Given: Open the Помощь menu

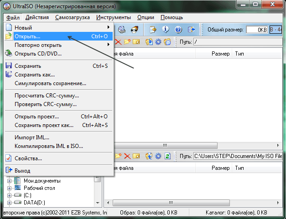Looking at the screenshot, I should (172, 17).
